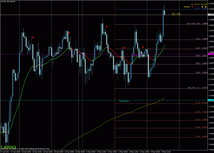Click the white current price tag on the axis
Image resolution: width=214 pixels, height=153 pixels.
click(x=211, y=15)
